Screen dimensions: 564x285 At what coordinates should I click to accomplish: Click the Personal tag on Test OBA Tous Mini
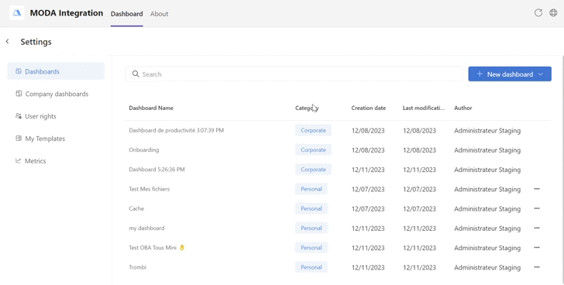(x=311, y=248)
